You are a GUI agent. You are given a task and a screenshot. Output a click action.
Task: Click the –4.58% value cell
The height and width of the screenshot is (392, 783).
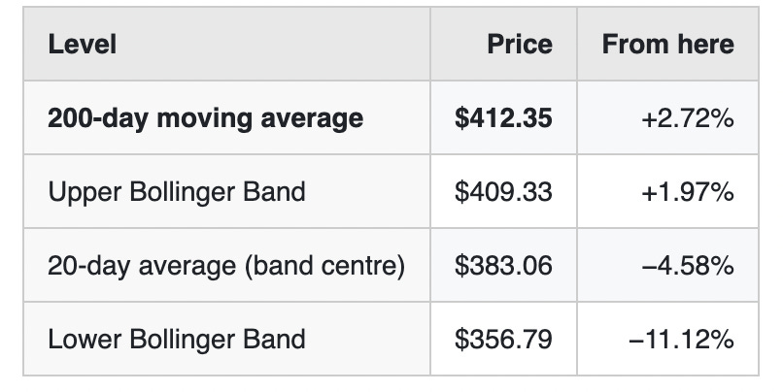(x=688, y=266)
